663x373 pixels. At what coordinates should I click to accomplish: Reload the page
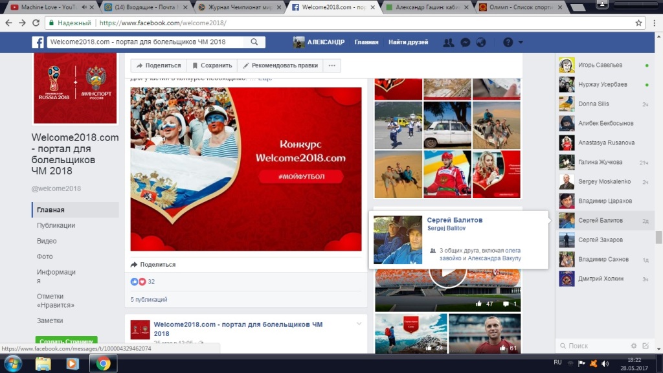(x=36, y=23)
